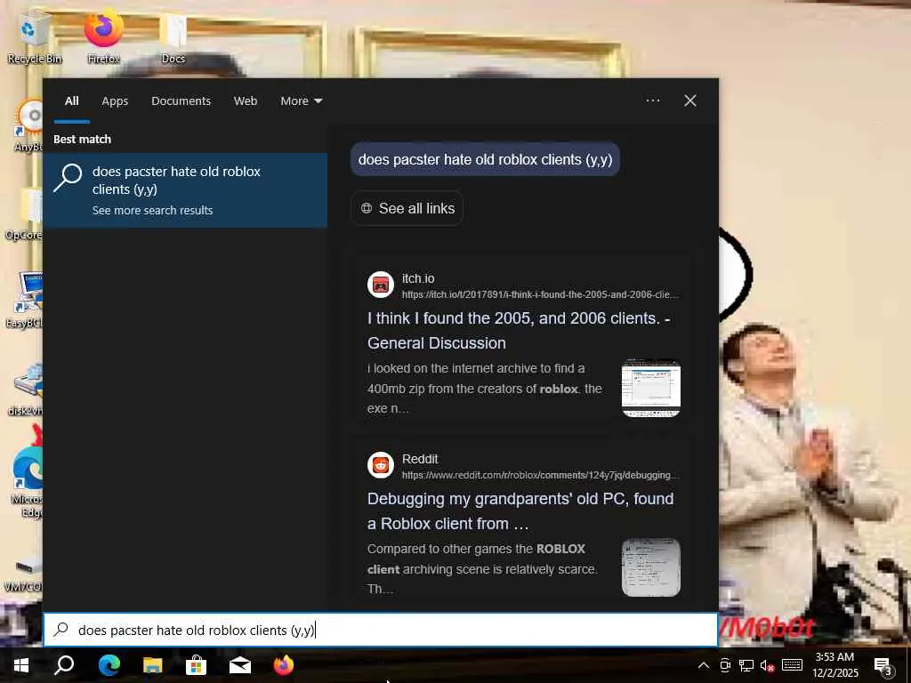Click the See all links button
911x683 pixels.
pyautogui.click(x=407, y=208)
